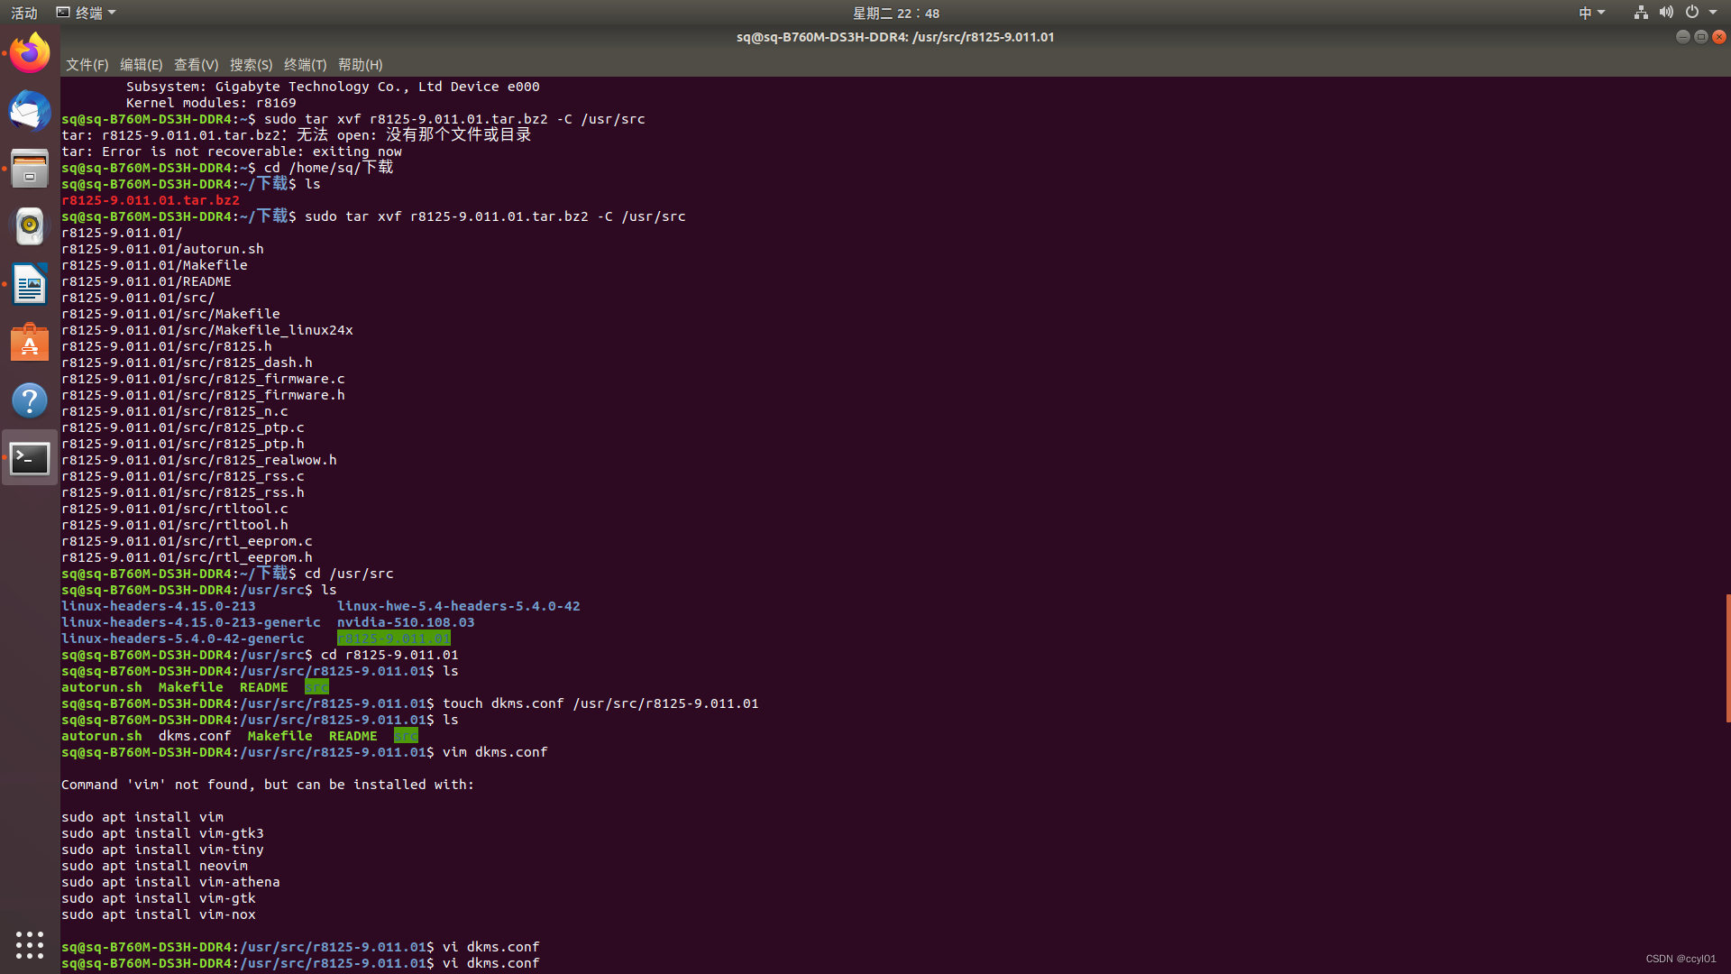This screenshot has height=974, width=1731.
Task: Open the 编辑(E) menu
Action: pos(141,65)
